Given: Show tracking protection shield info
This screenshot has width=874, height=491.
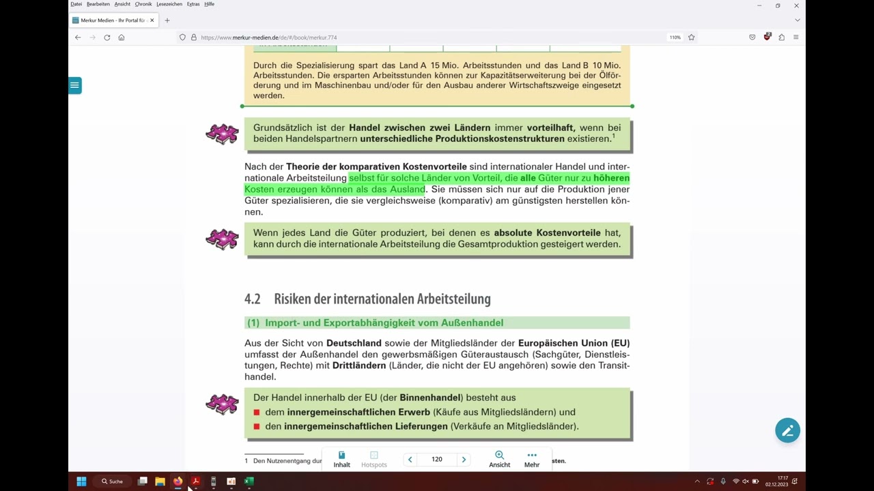Looking at the screenshot, I should (182, 38).
